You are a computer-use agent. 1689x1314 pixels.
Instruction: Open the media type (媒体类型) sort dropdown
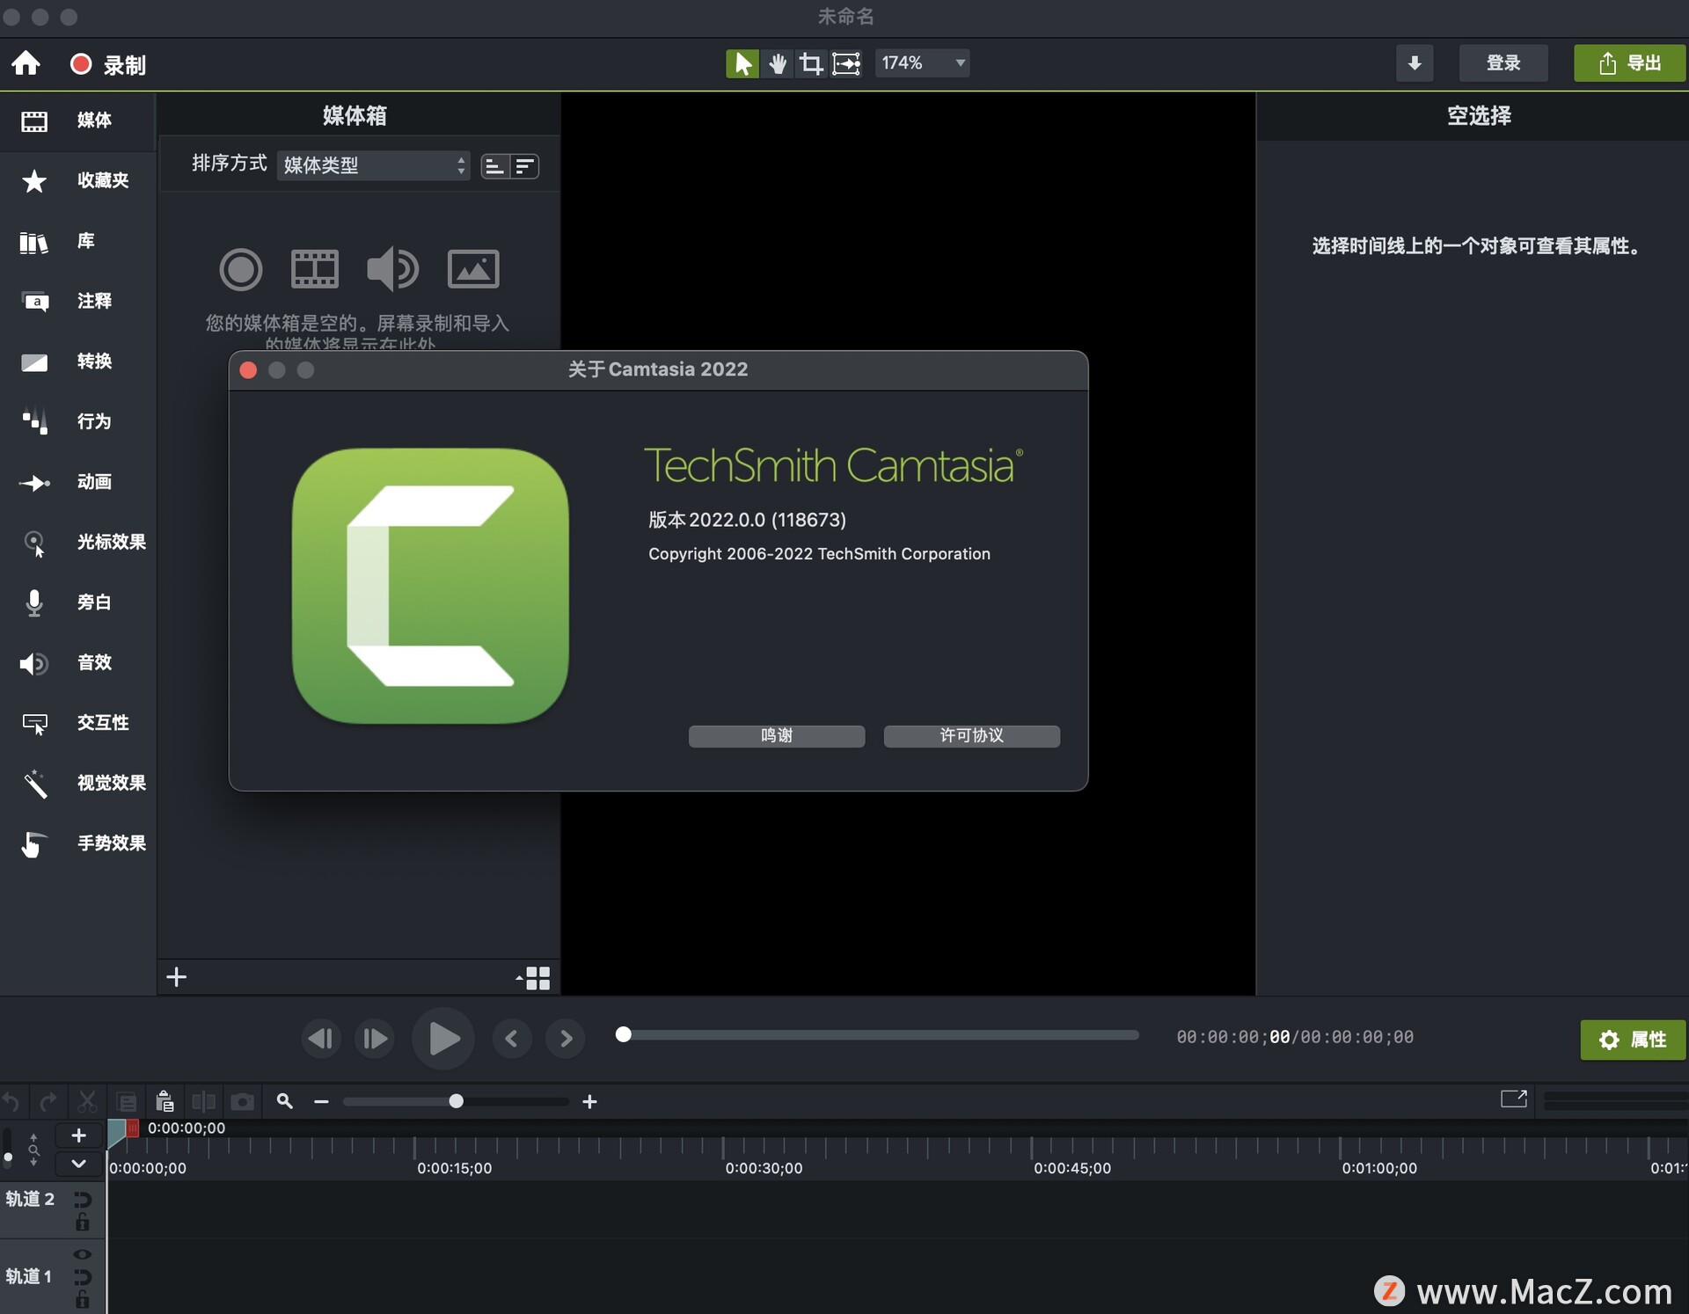(374, 165)
